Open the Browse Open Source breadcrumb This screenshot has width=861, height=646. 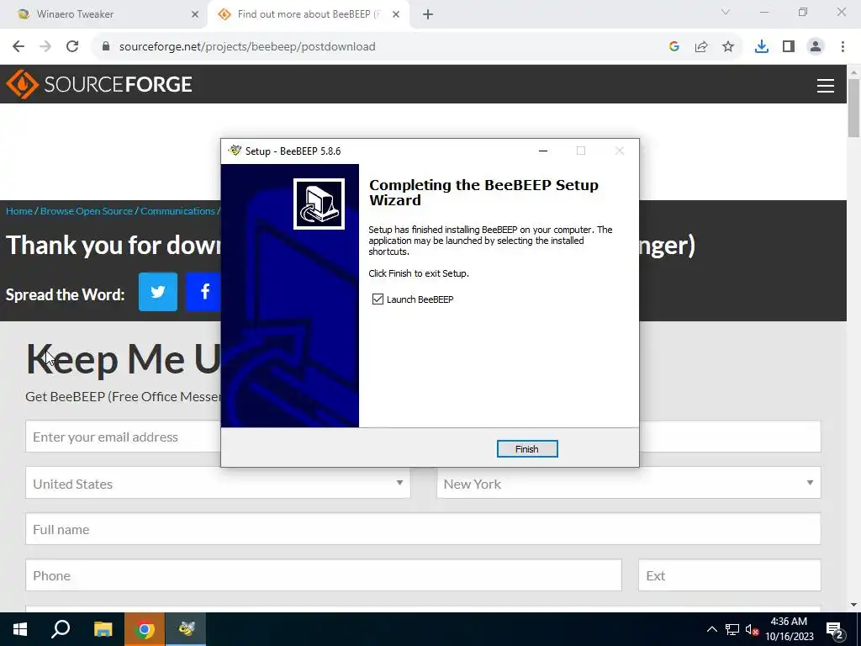click(x=87, y=211)
